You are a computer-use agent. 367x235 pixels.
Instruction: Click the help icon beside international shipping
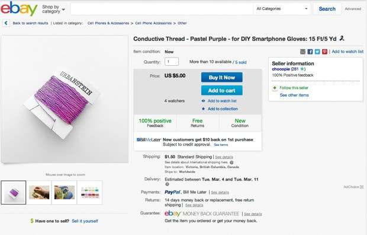point(231,162)
